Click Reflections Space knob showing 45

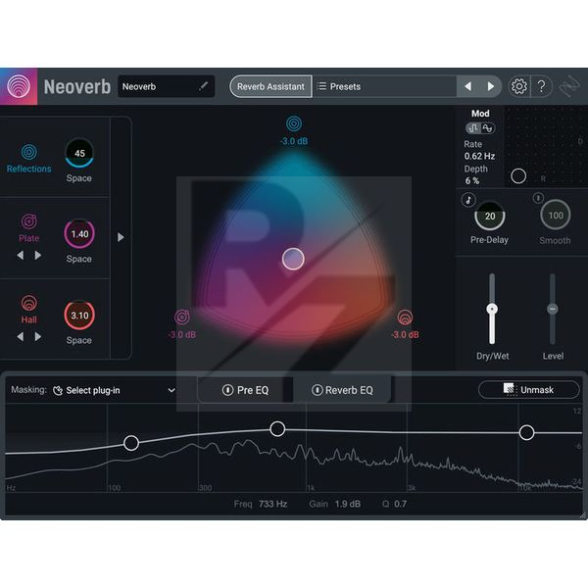point(79,153)
